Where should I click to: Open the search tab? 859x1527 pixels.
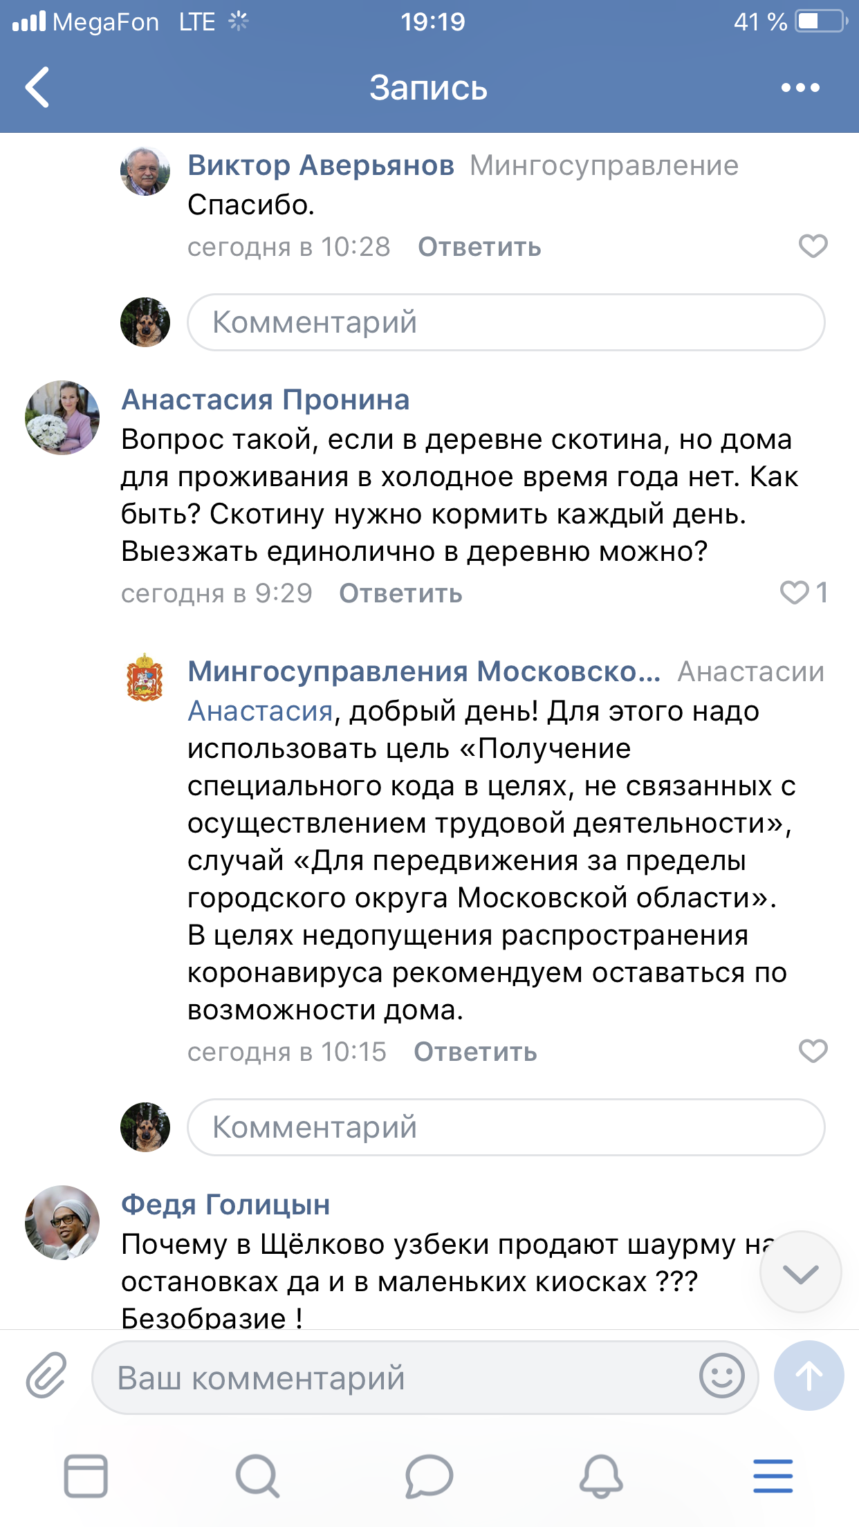(x=257, y=1476)
